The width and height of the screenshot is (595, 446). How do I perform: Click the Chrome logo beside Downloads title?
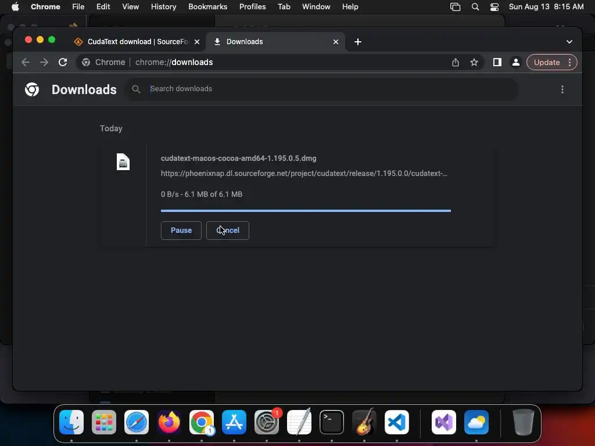[32, 89]
